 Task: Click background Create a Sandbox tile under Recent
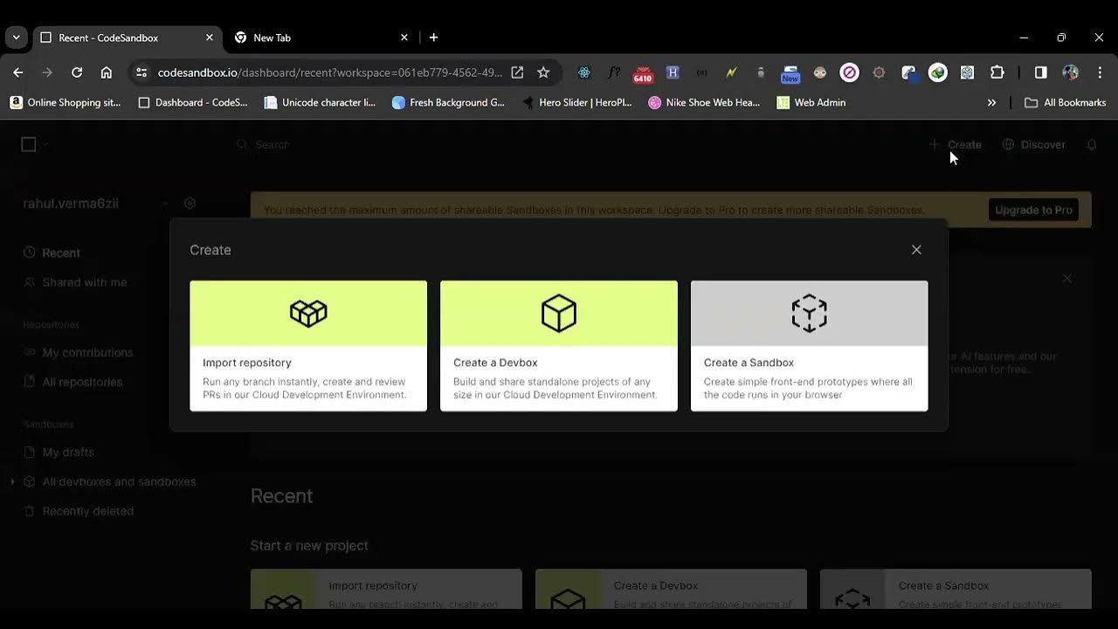[956, 589]
